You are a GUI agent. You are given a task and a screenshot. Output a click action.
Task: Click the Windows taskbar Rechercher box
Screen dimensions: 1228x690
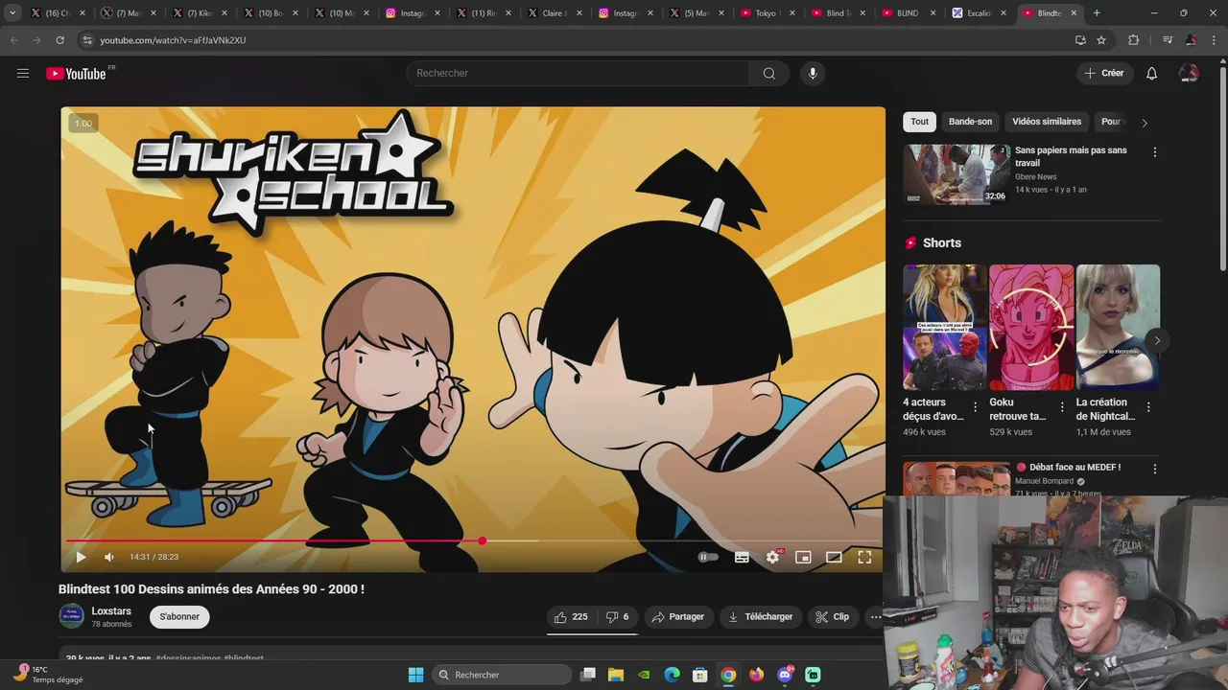pos(502,675)
